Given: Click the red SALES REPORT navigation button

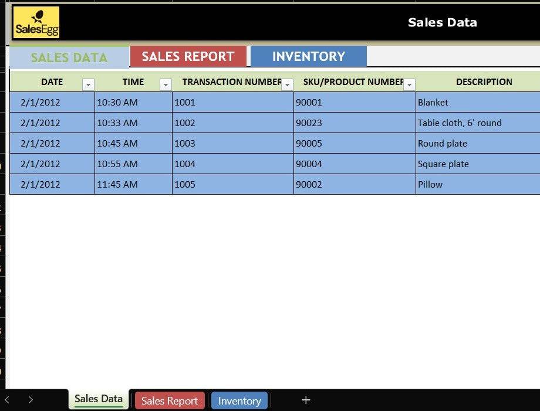Looking at the screenshot, I should tap(188, 57).
